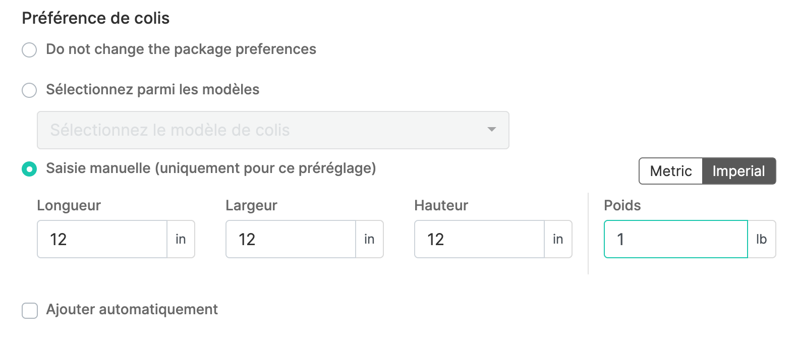Screen dimensions: 797x345
Task: Click the 'Sélectionnez parmi les modèles' label text
Action: [152, 89]
